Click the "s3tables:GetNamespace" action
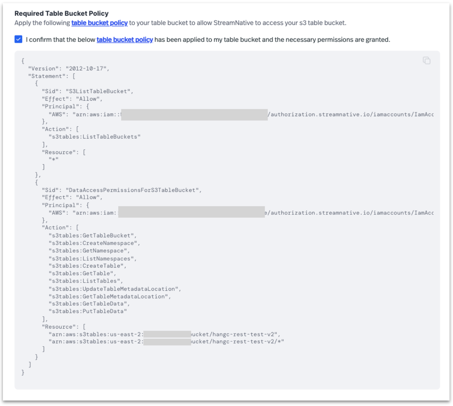 pyautogui.click(x=89, y=251)
